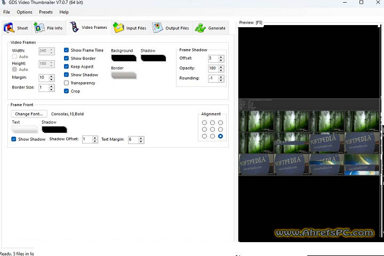Open the Help menu
Screen dimensions: 384x256
pyautogui.click(x=64, y=12)
